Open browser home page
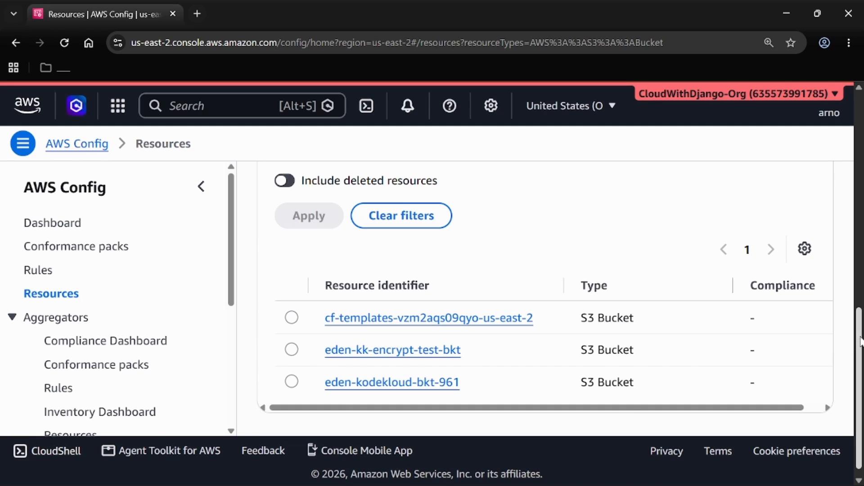Viewport: 864px width, 486px height. click(89, 43)
